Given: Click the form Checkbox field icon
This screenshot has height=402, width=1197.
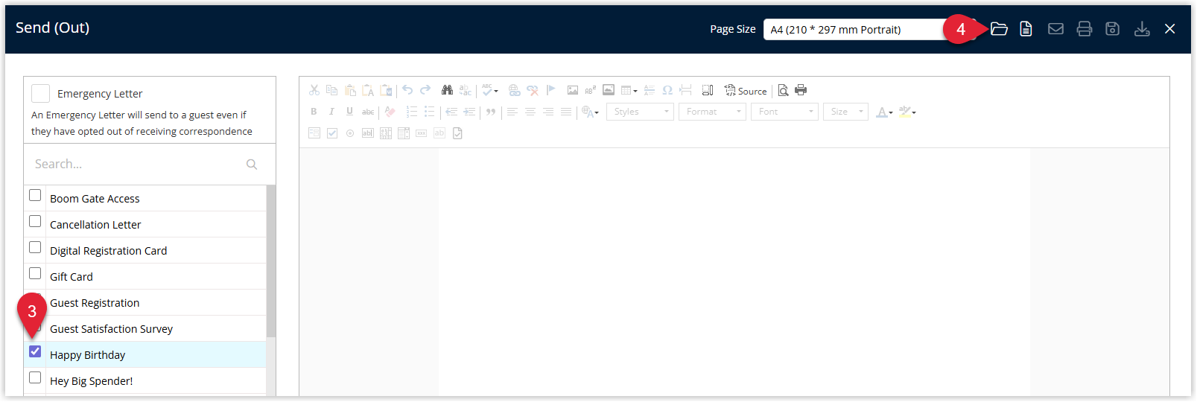Looking at the screenshot, I should [332, 133].
